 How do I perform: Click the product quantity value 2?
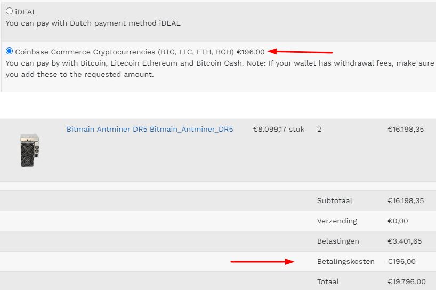click(319, 129)
